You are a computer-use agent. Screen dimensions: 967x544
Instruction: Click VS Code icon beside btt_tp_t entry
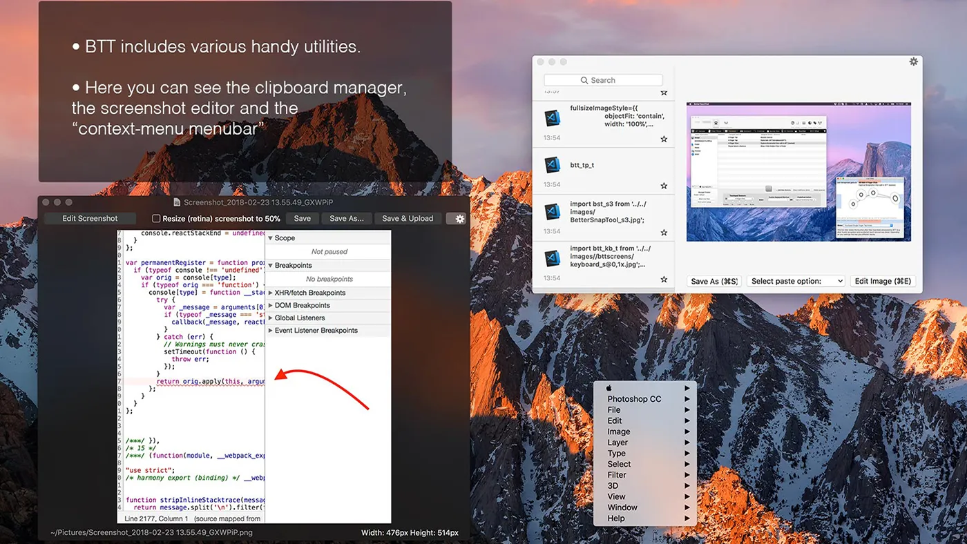pos(552,165)
